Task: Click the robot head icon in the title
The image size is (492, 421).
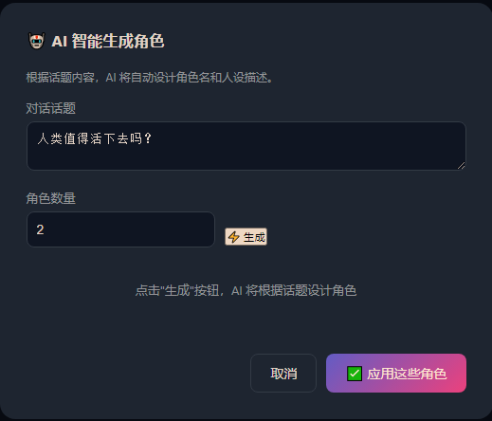Action: tap(37, 41)
